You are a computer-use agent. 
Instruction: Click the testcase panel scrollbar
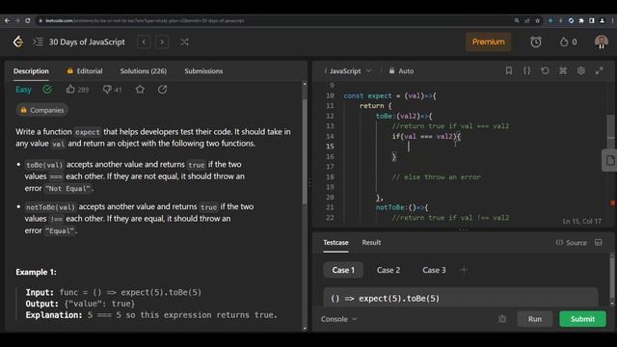(611, 278)
